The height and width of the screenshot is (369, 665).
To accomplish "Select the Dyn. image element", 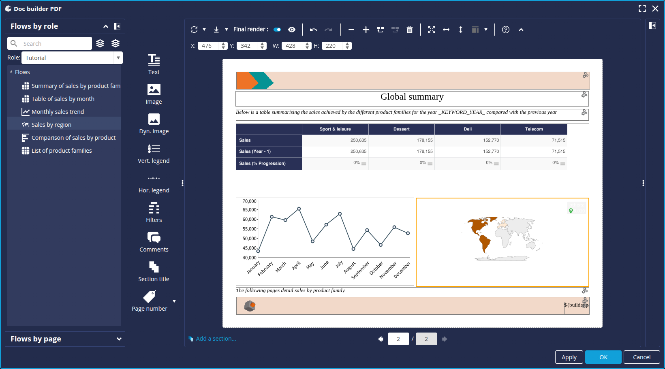I will point(154,124).
